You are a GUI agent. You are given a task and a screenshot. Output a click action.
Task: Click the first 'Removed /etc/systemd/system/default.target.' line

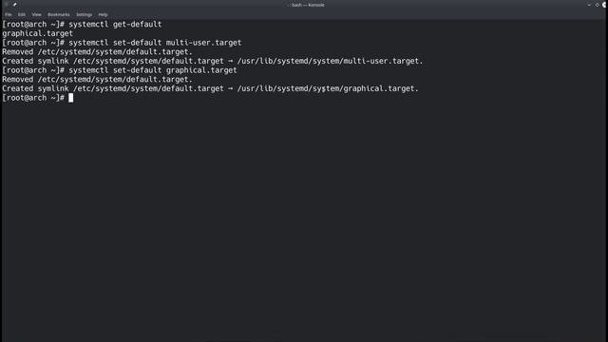(x=97, y=51)
